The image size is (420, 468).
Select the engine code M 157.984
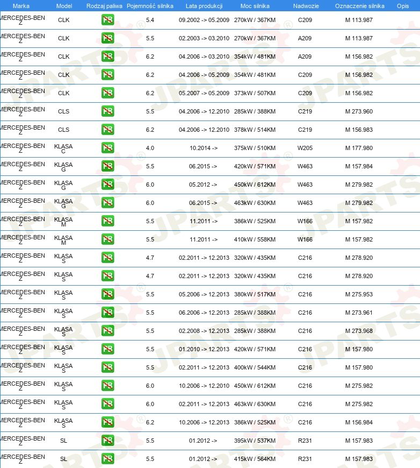click(359, 166)
